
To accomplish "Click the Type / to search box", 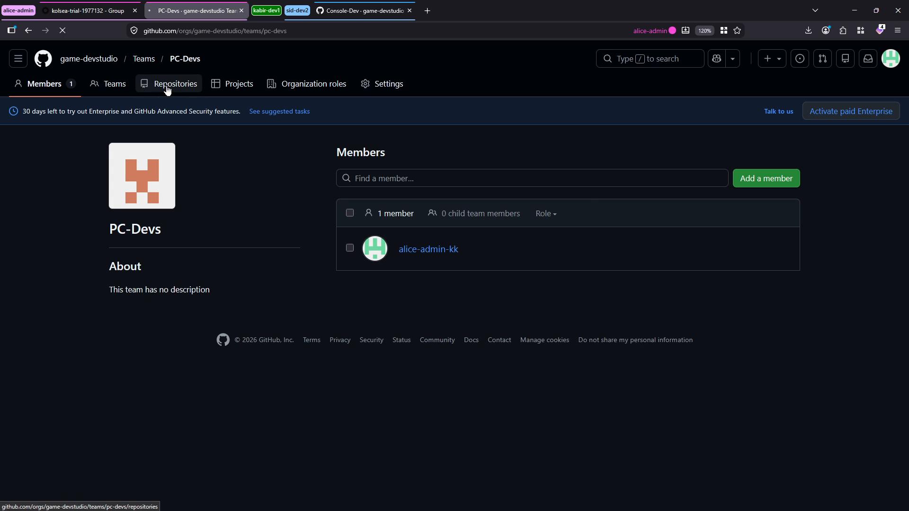I will (650, 59).
